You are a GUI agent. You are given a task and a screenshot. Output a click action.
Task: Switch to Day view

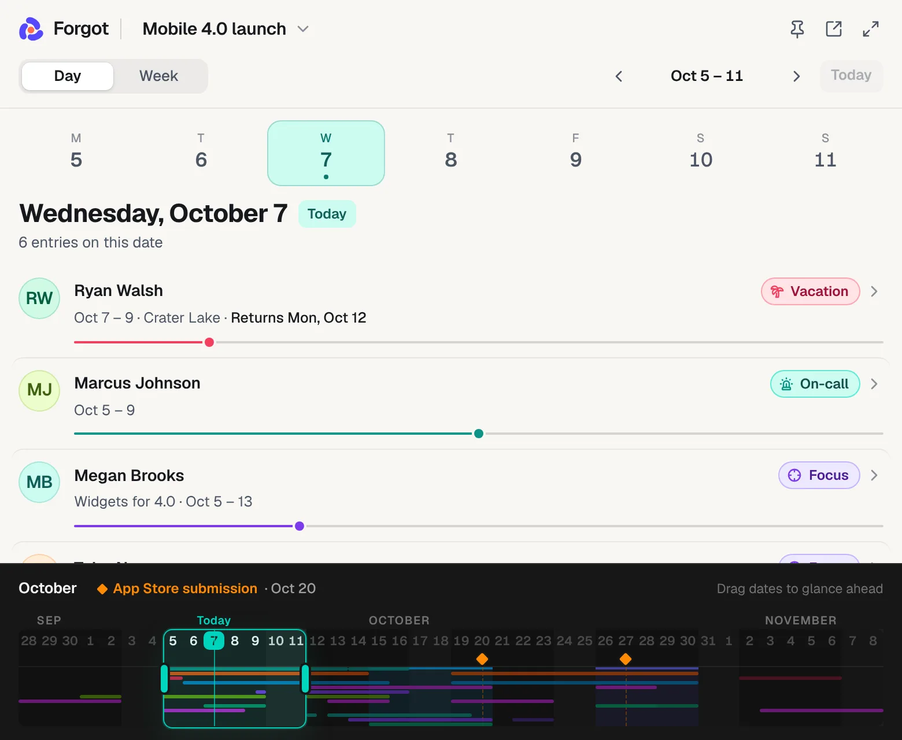click(68, 76)
